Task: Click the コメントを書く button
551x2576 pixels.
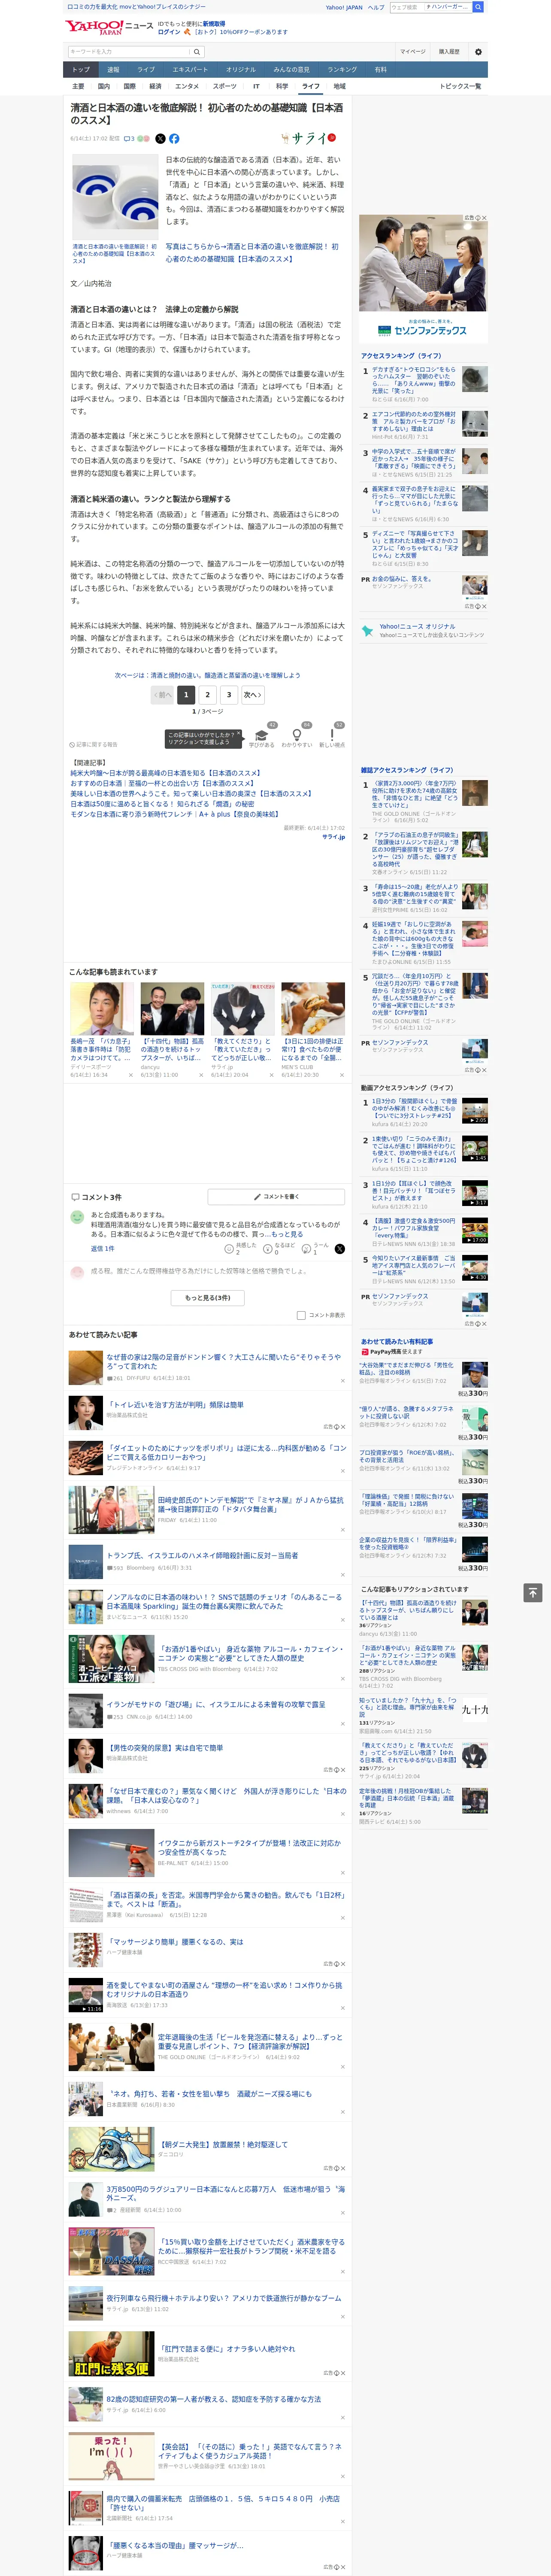Action: 277,1197
